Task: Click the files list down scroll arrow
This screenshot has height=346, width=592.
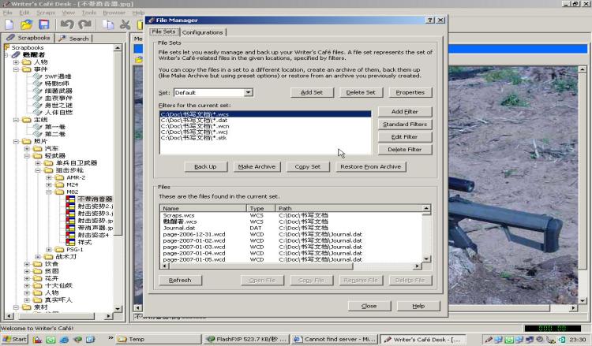Action: coord(426,259)
